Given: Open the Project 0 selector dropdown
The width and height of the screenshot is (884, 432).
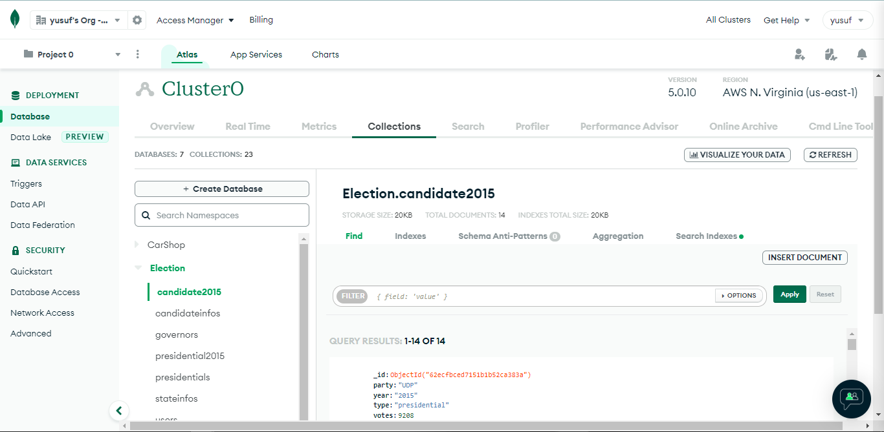Looking at the screenshot, I should click(72, 54).
